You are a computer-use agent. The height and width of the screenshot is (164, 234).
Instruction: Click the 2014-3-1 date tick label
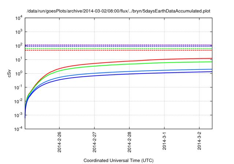coord(164,141)
